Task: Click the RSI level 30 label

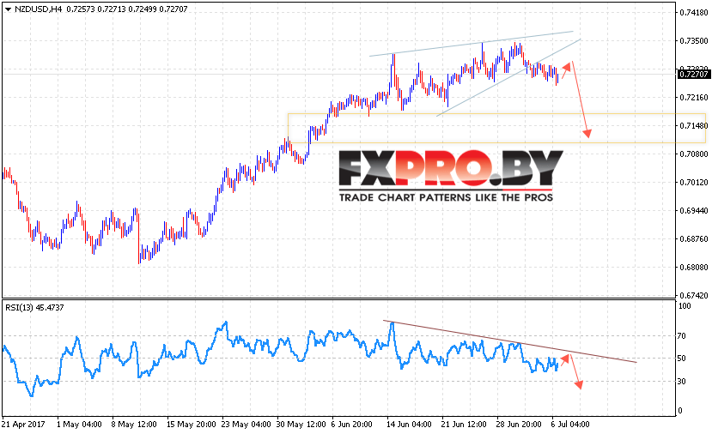Action: tap(682, 382)
